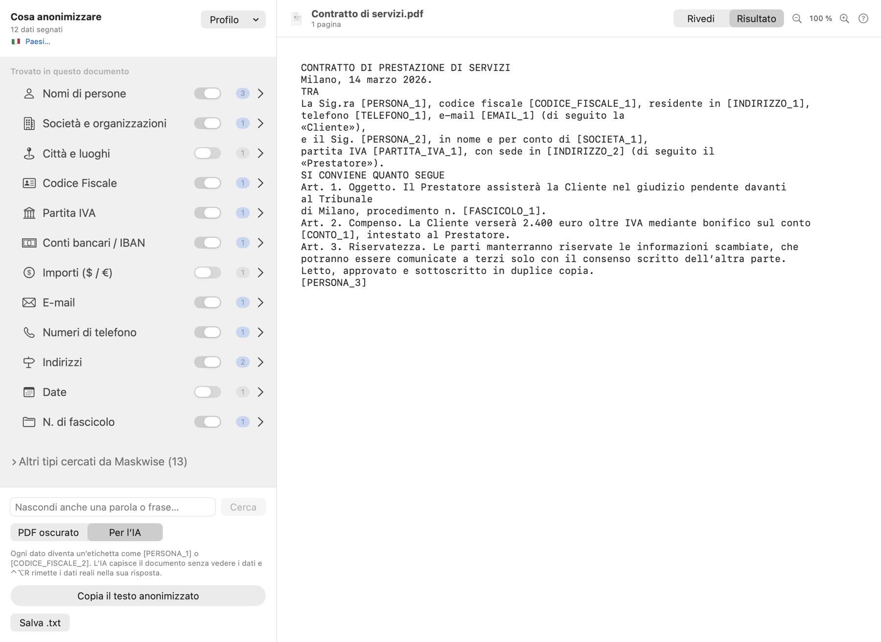Expand the Società e organizzazioni chevron
The height and width of the screenshot is (642, 881).
click(x=261, y=123)
